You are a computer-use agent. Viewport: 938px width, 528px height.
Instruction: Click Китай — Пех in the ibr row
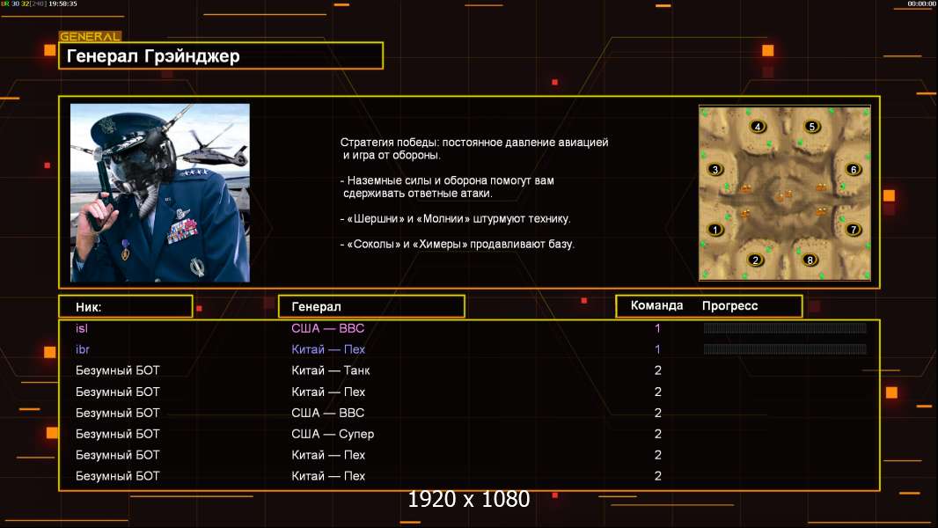tap(328, 349)
